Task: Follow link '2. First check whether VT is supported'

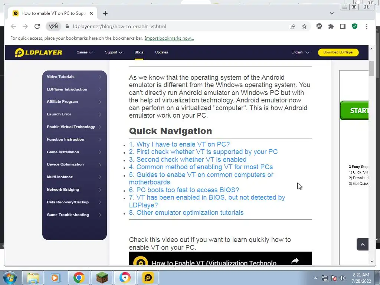Action: click(x=203, y=152)
